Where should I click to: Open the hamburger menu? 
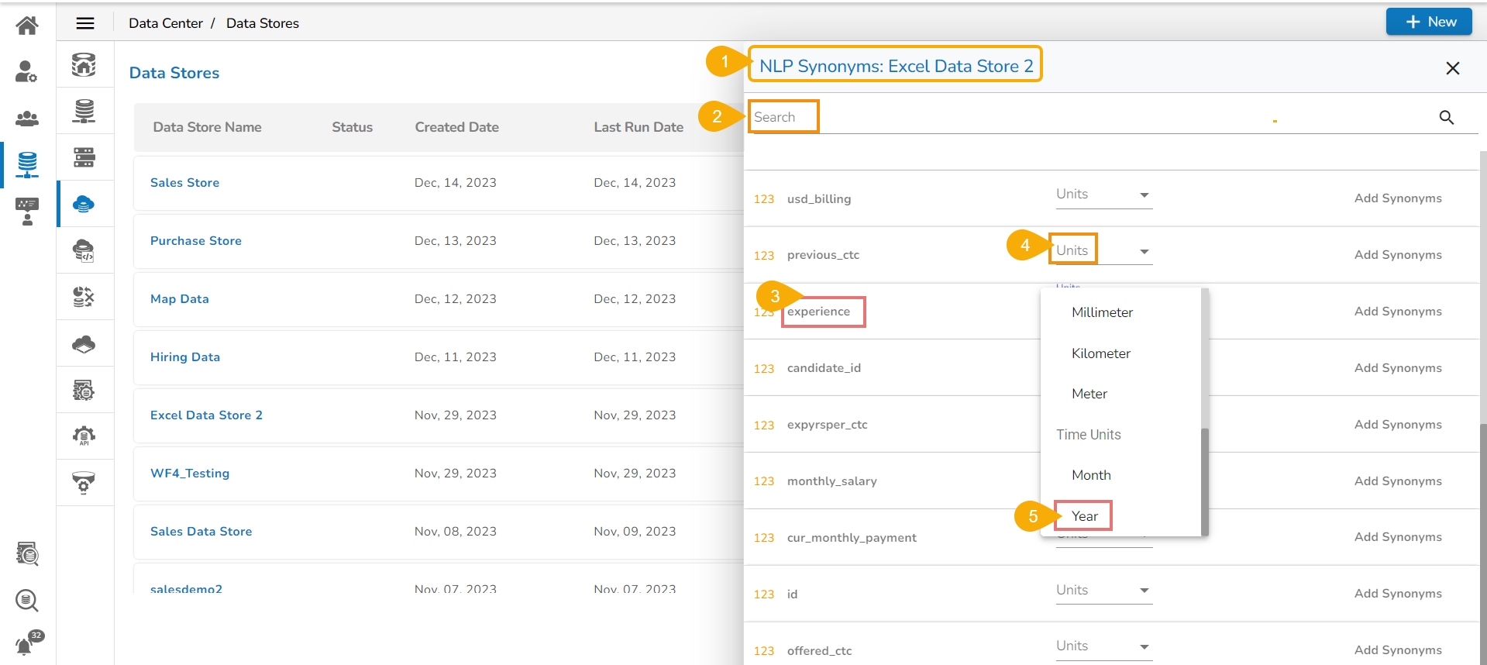pos(85,23)
